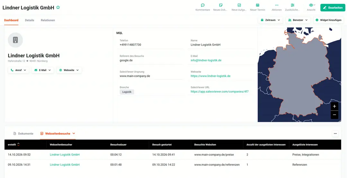The image size is (347, 178).
Task: Click phone number +499114807730
Action: (130, 45)
